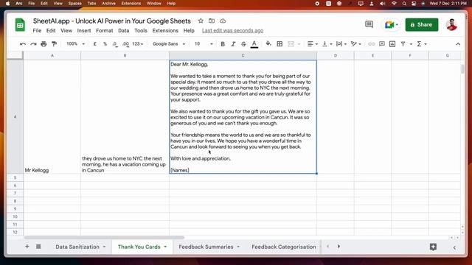Open the Google Meet call button

[x=392, y=24]
